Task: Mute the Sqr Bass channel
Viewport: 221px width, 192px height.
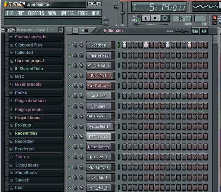Action: click(x=69, y=106)
